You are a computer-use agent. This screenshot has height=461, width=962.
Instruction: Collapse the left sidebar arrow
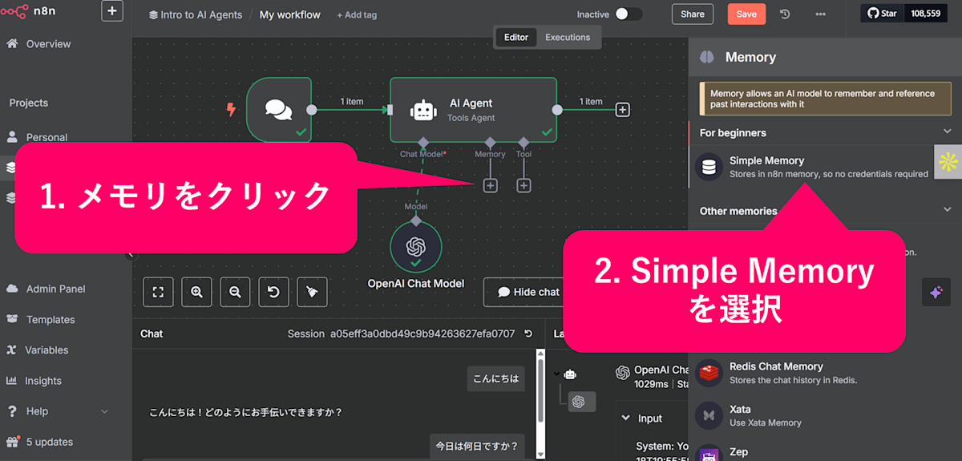(131, 254)
